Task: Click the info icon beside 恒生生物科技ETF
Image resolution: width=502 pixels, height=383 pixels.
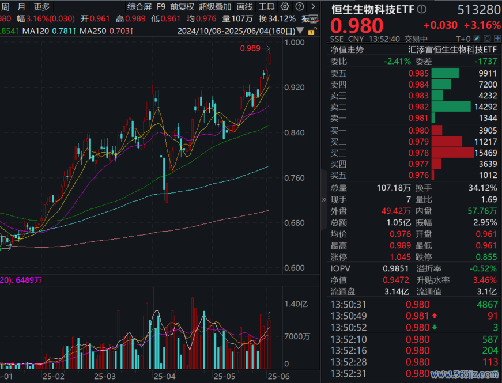Action: [422, 10]
